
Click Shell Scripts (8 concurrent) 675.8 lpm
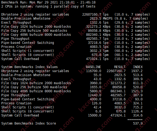100,55
